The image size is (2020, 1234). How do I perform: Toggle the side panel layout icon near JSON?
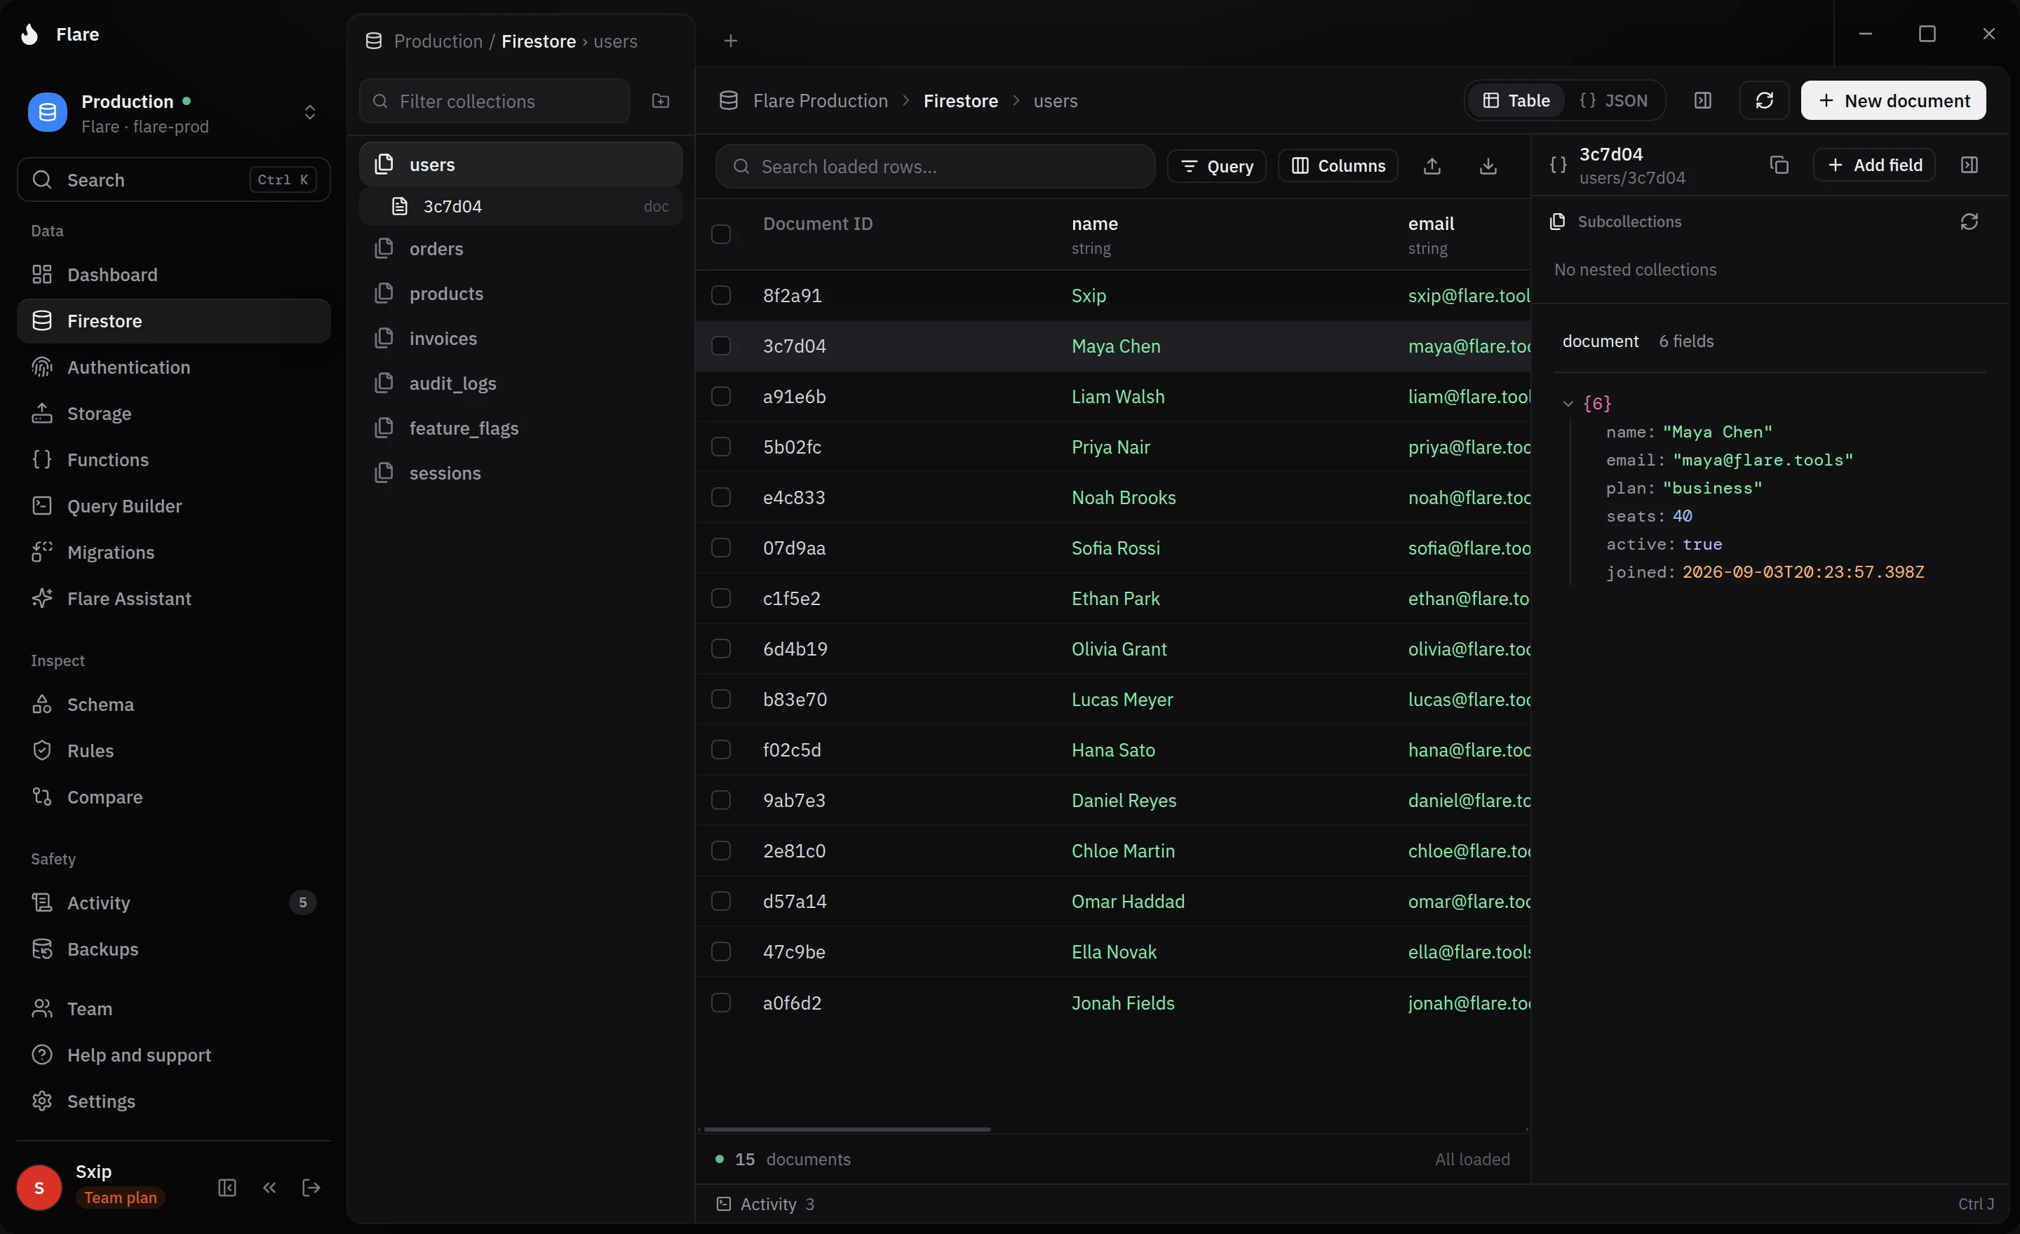pyautogui.click(x=1703, y=100)
